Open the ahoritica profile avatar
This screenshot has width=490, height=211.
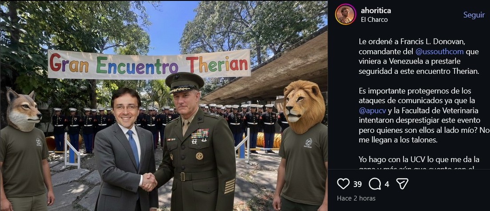click(x=345, y=14)
